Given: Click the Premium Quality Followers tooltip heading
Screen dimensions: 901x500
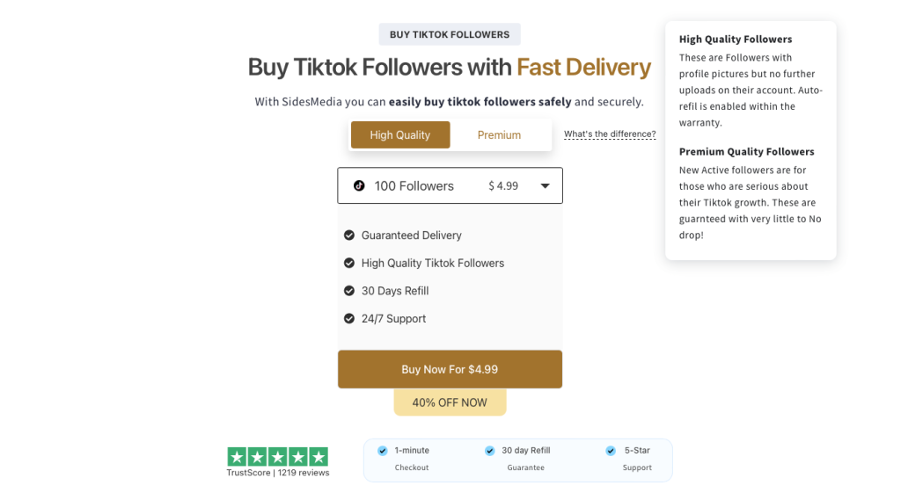Looking at the screenshot, I should click(x=747, y=152).
